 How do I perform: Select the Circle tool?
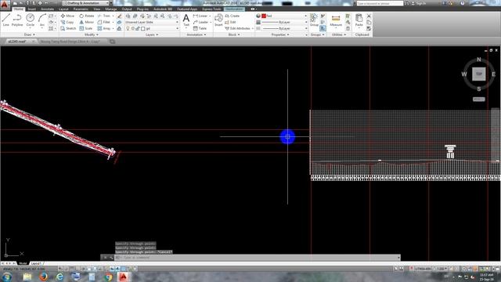point(30,20)
